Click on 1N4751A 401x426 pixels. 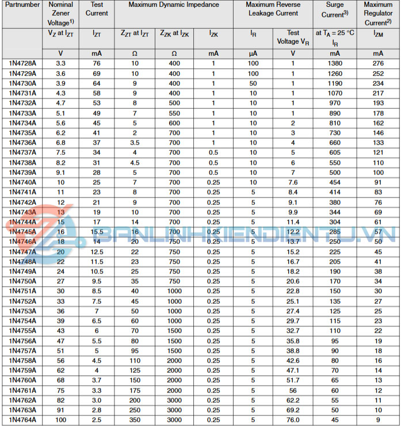click(x=22, y=291)
